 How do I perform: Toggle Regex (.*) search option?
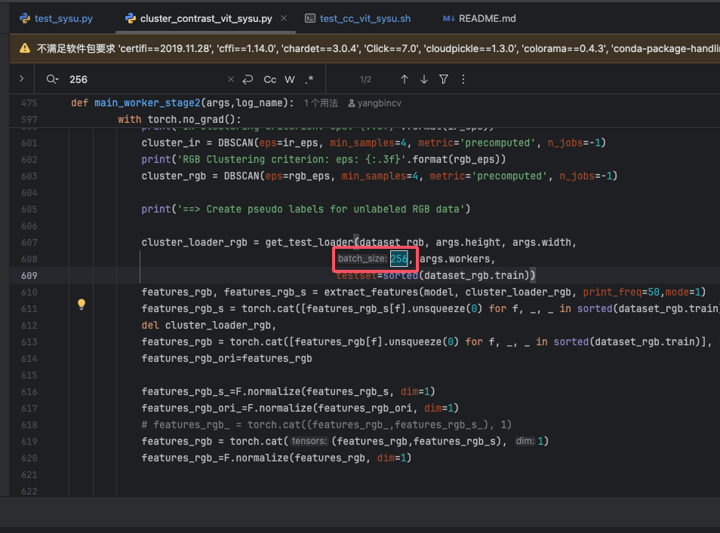click(x=309, y=79)
